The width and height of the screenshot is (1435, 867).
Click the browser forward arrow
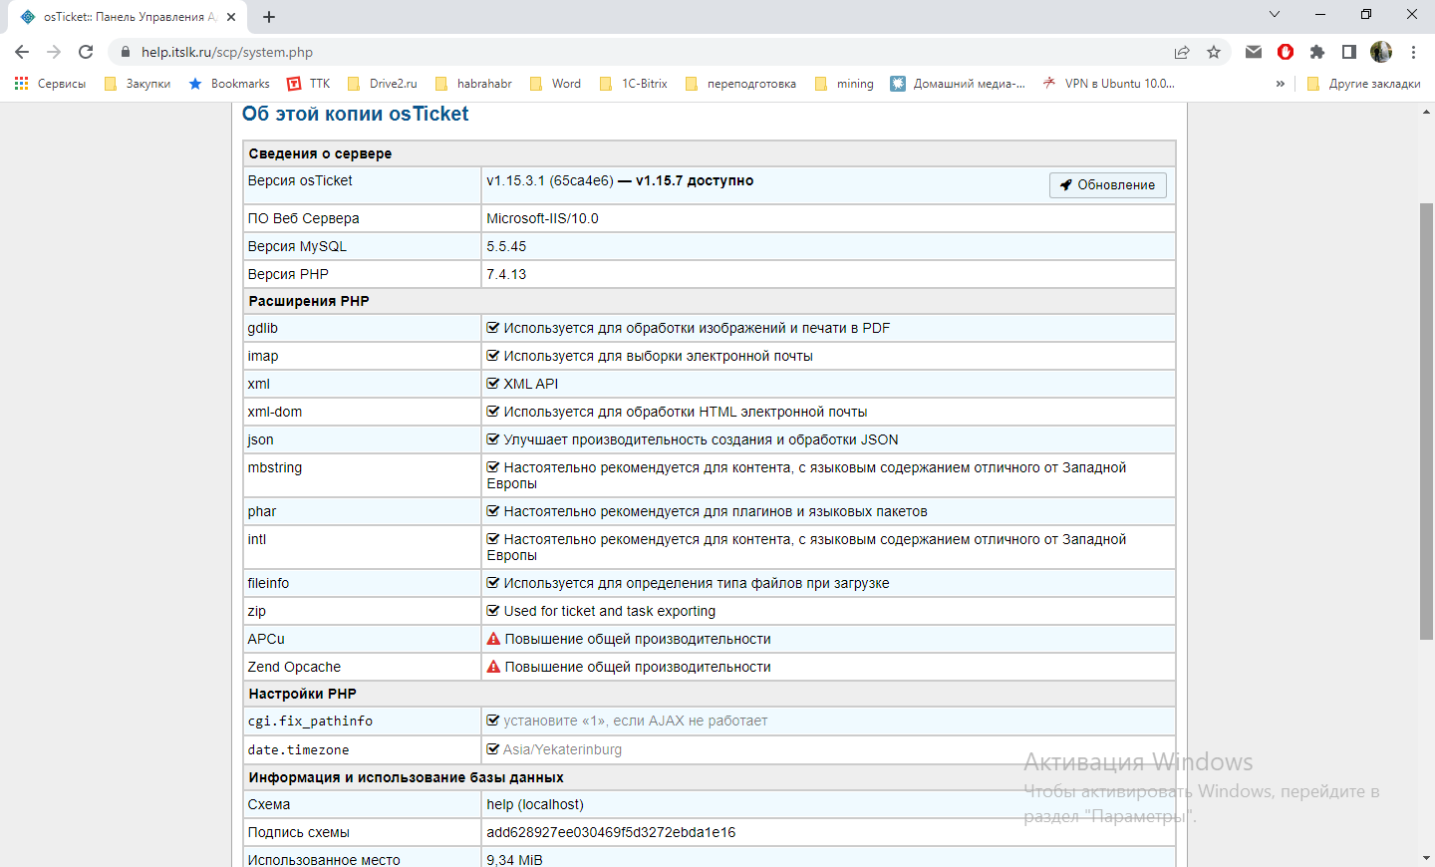coord(54,52)
